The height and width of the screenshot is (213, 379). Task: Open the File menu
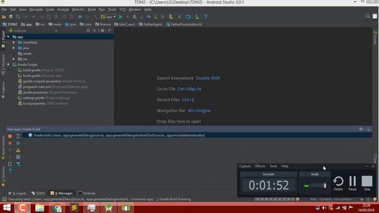tap(4, 9)
